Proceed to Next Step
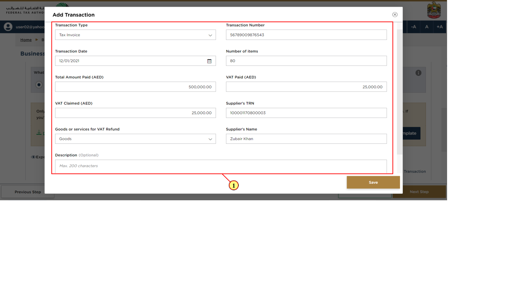The image size is (509, 288). pyautogui.click(x=419, y=192)
